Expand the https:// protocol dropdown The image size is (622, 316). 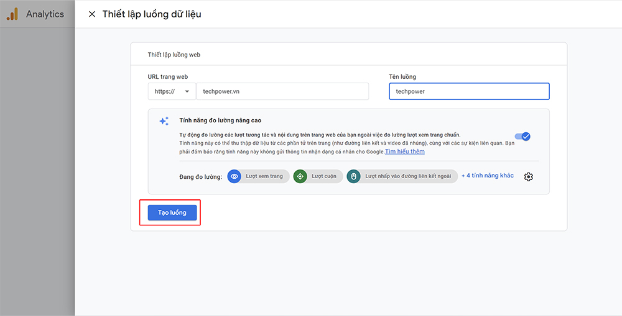pos(171,91)
